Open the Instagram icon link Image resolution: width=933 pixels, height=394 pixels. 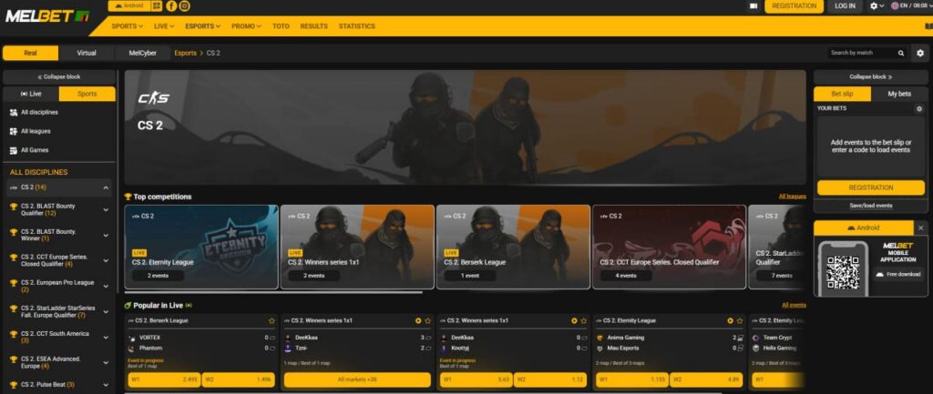click(184, 6)
